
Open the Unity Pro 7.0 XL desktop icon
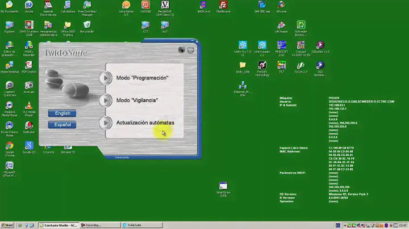coord(243,45)
